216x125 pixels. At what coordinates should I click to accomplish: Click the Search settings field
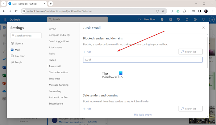point(26,36)
